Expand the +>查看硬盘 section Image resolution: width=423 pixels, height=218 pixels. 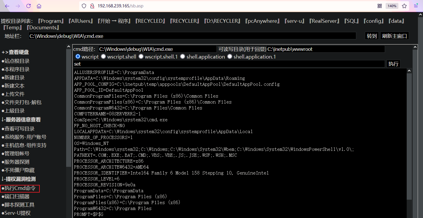point(15,52)
